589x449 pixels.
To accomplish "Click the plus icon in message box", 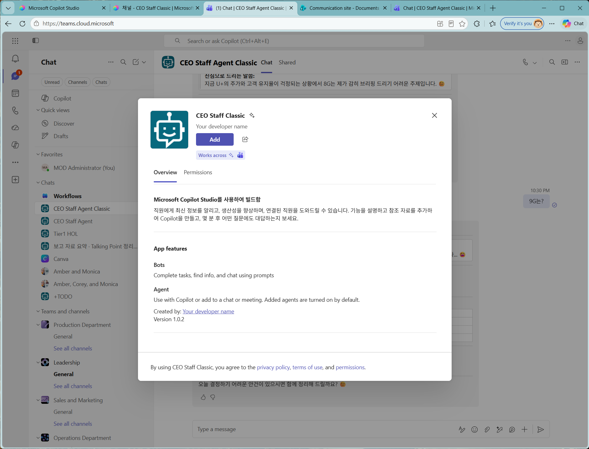I will pyautogui.click(x=525, y=430).
